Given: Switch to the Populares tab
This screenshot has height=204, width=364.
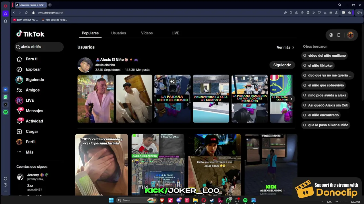Looking at the screenshot, I should pos(90,33).
